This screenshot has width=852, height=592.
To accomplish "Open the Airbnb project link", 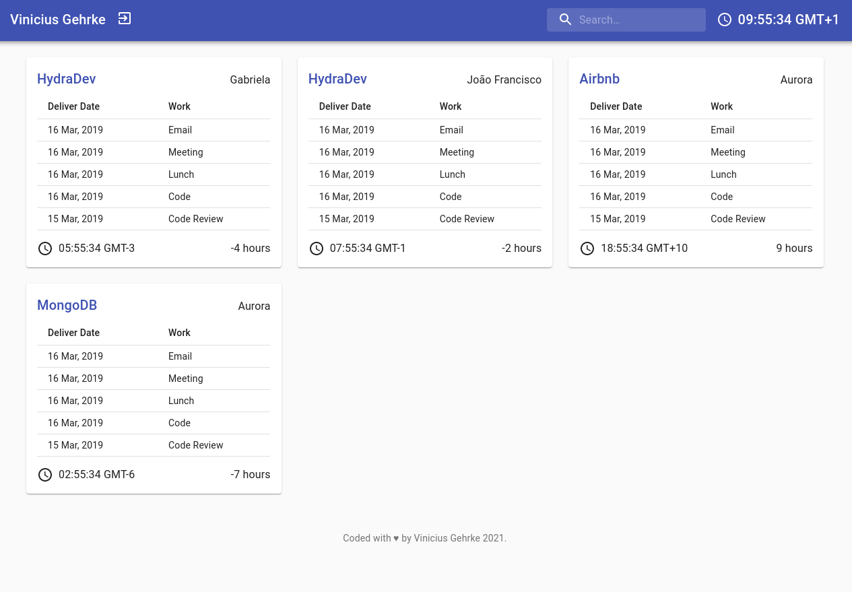I will pyautogui.click(x=599, y=79).
